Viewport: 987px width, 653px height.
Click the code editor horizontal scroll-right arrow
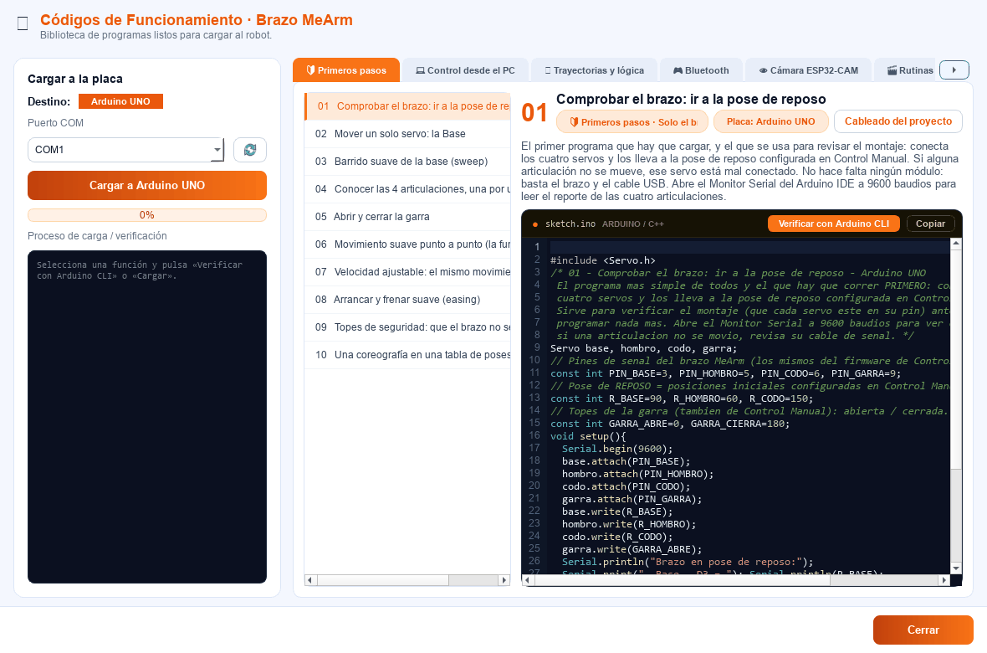(x=944, y=580)
